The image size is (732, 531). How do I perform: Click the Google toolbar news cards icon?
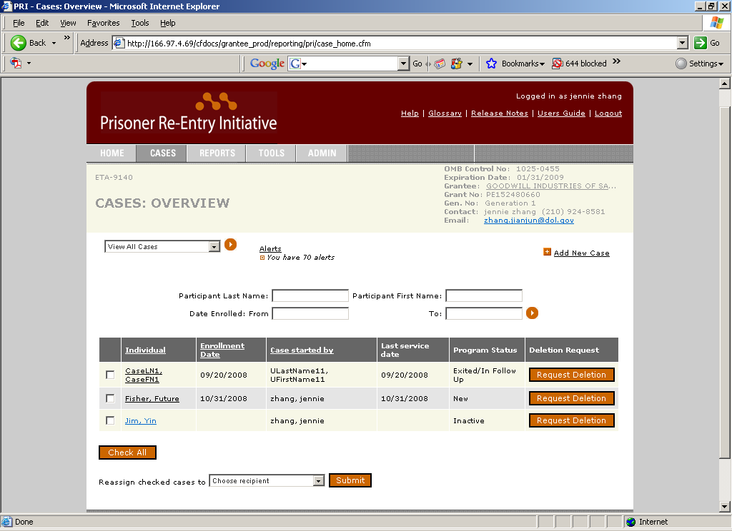pos(440,64)
